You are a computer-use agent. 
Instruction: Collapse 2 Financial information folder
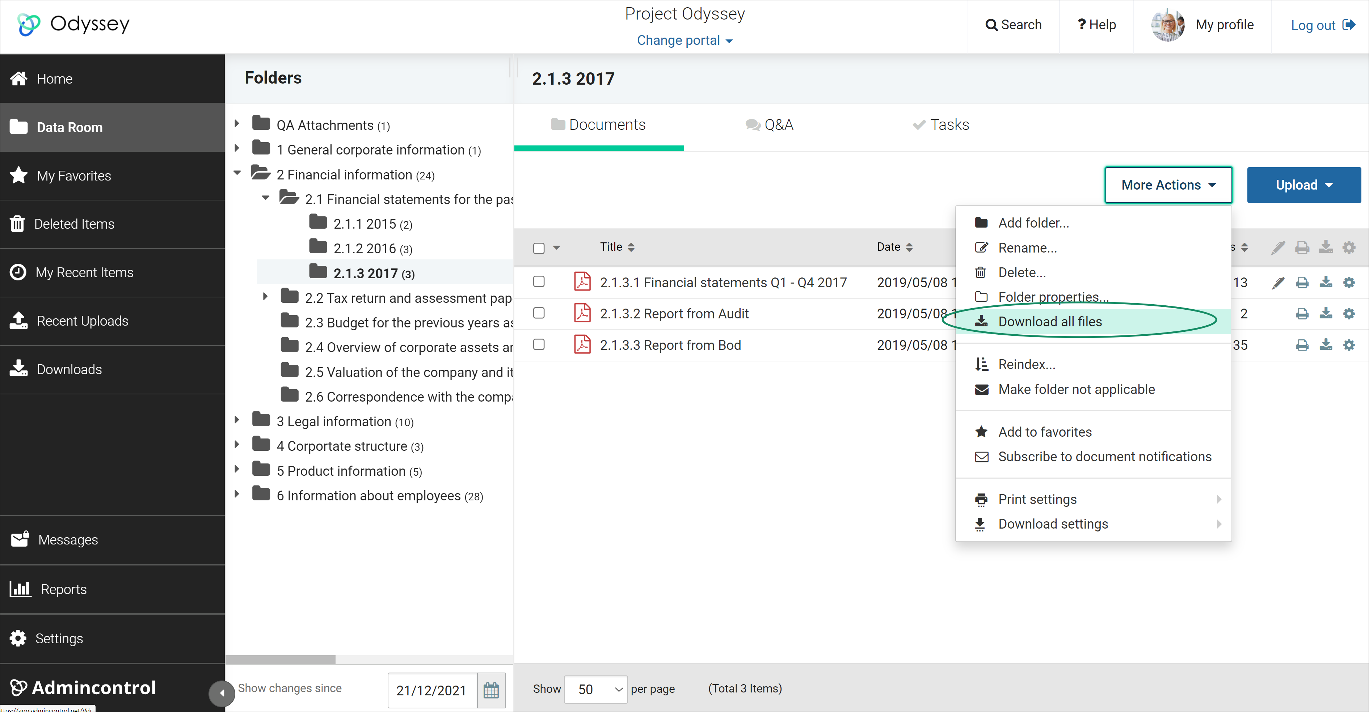point(237,173)
